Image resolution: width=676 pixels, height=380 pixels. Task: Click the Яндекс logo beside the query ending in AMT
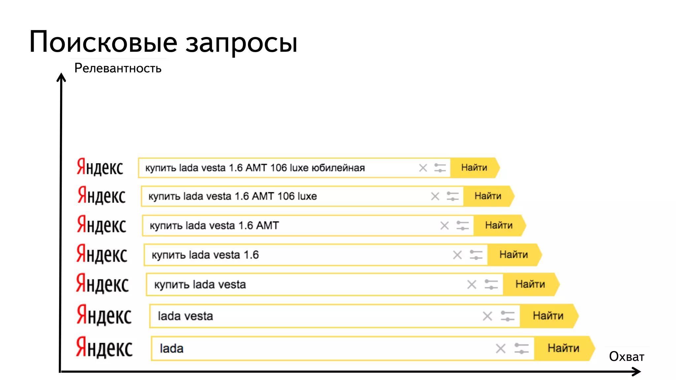click(x=101, y=225)
